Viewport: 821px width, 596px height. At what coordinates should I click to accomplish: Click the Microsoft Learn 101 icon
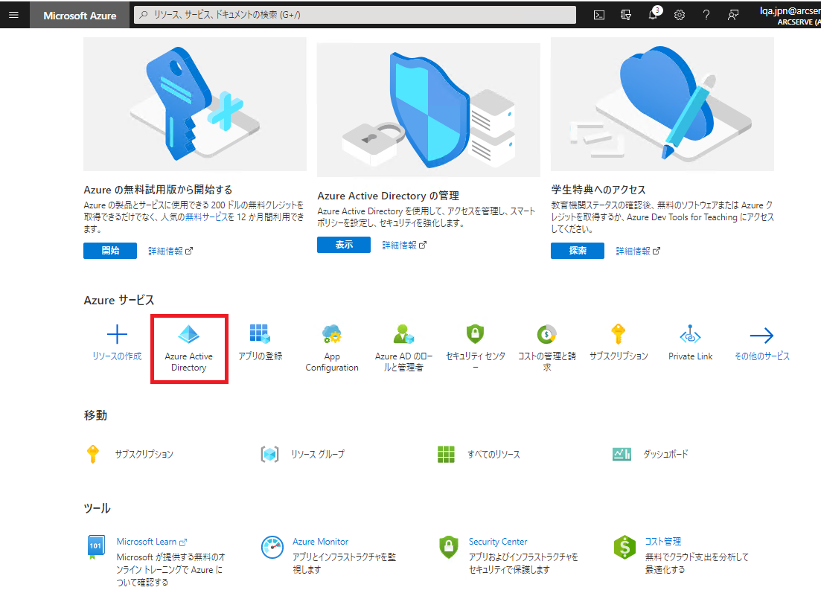click(95, 548)
